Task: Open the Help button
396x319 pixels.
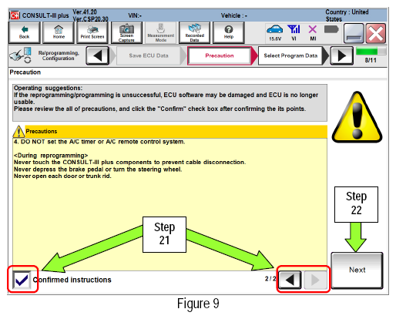Action: click(229, 32)
